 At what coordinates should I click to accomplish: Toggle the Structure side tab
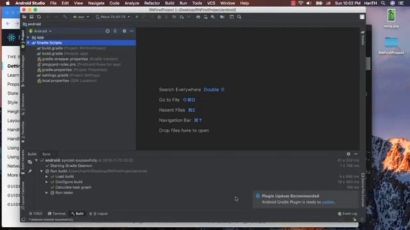point(23,104)
